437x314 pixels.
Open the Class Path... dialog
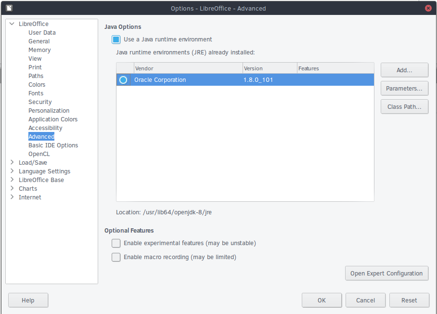404,107
